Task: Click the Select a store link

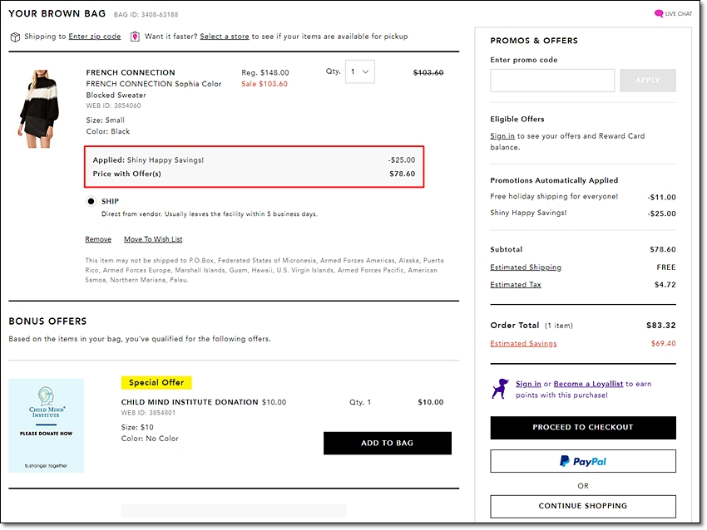Action: click(x=225, y=37)
